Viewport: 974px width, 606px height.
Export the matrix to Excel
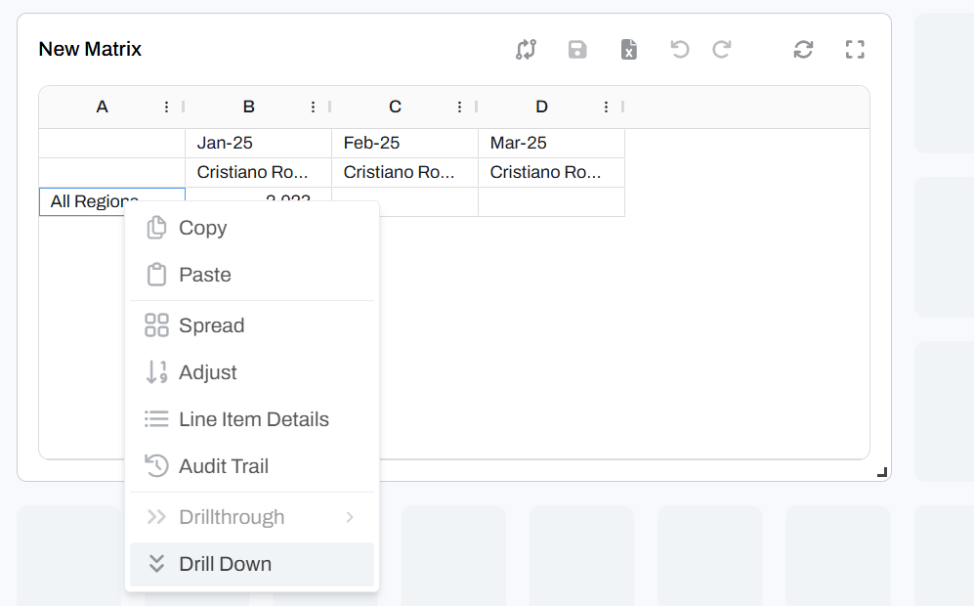pyautogui.click(x=628, y=49)
